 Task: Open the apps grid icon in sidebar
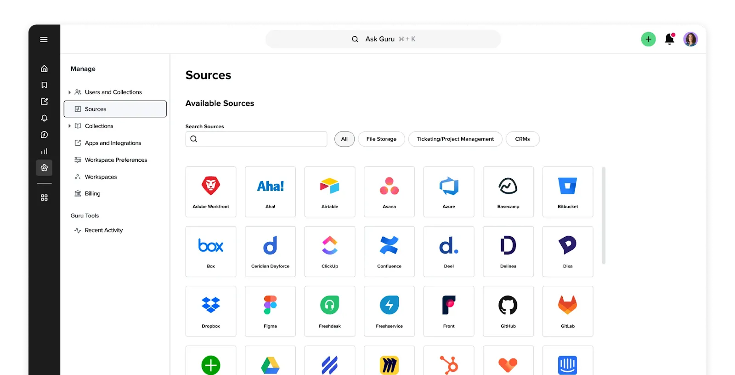pyautogui.click(x=44, y=198)
